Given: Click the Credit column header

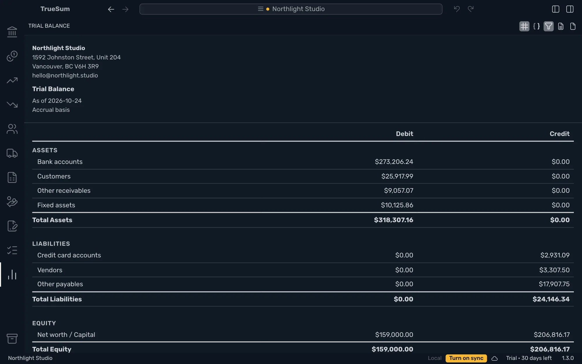Looking at the screenshot, I should pos(559,134).
